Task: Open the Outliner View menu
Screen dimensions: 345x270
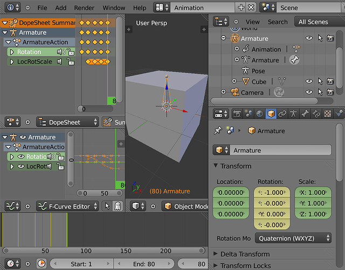Action: coord(253,22)
